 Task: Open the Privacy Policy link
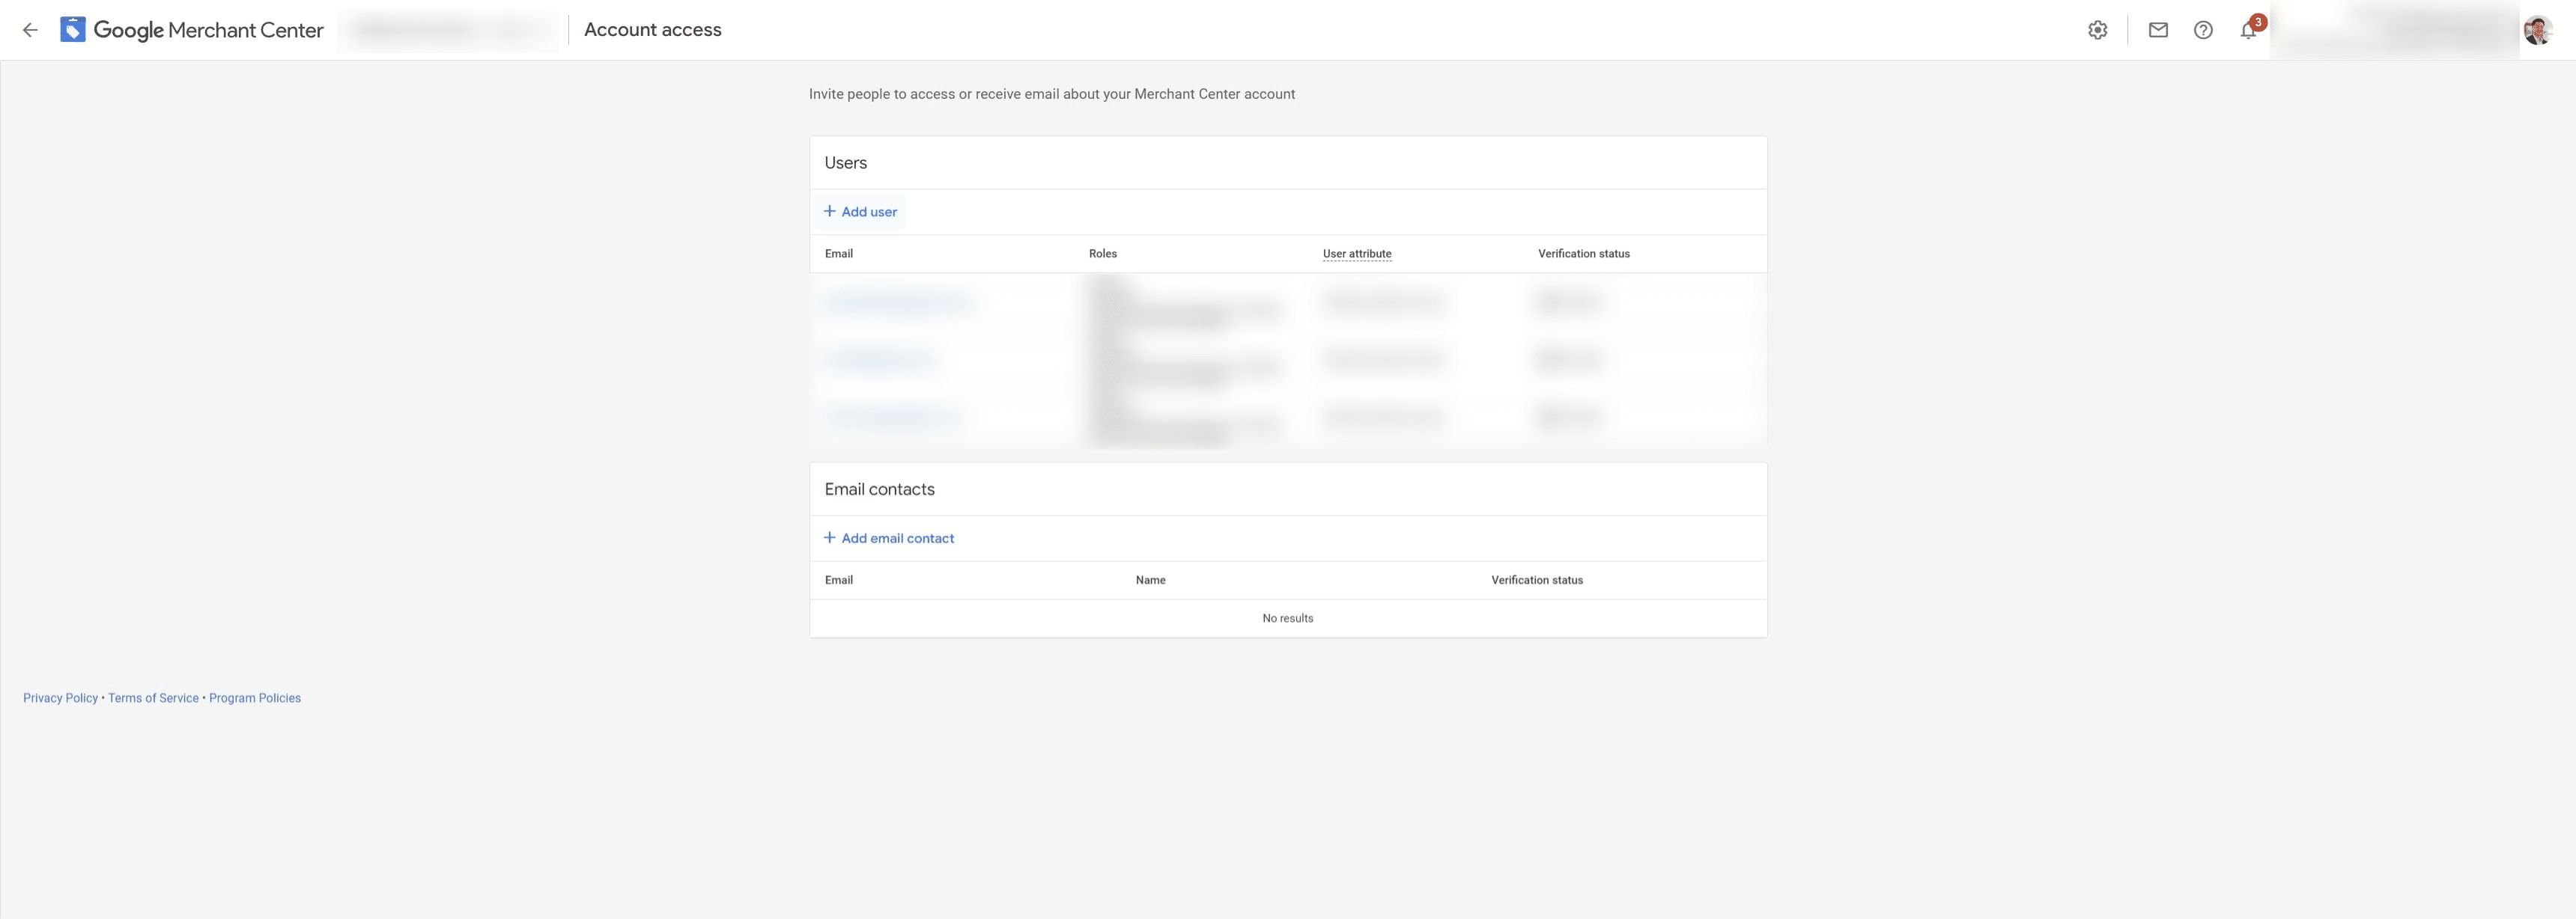(60, 698)
